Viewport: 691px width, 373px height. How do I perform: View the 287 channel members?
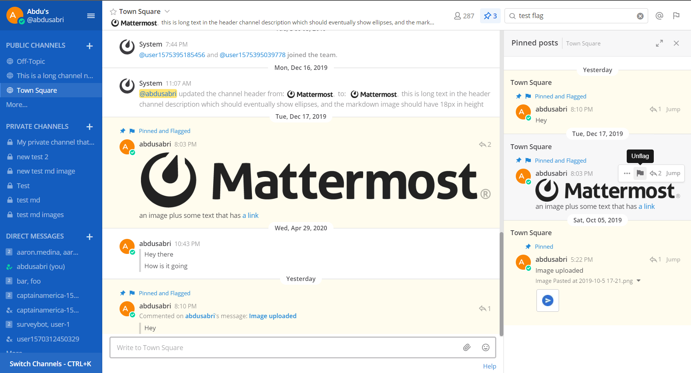click(x=464, y=16)
